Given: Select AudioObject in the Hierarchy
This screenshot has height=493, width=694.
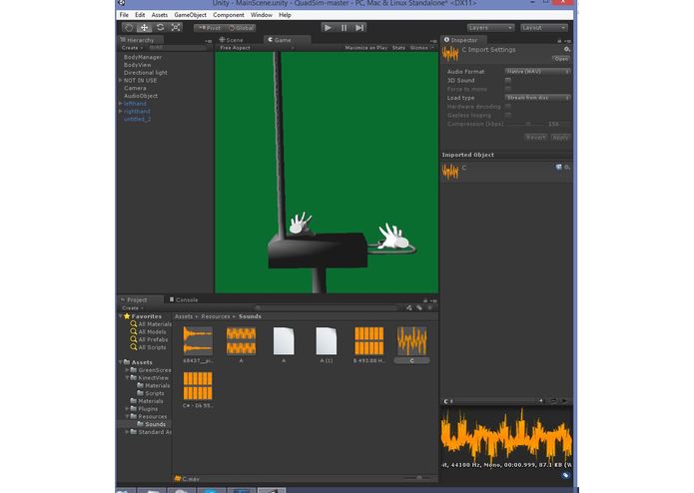Looking at the screenshot, I should click(x=141, y=96).
